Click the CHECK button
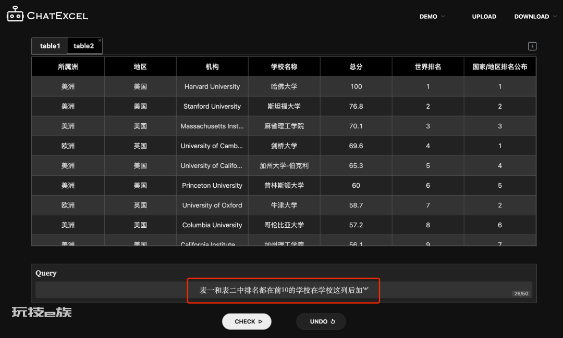The image size is (563, 338). (247, 321)
